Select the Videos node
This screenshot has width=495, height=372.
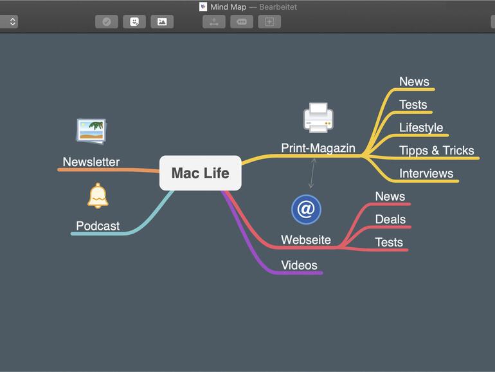pos(299,265)
